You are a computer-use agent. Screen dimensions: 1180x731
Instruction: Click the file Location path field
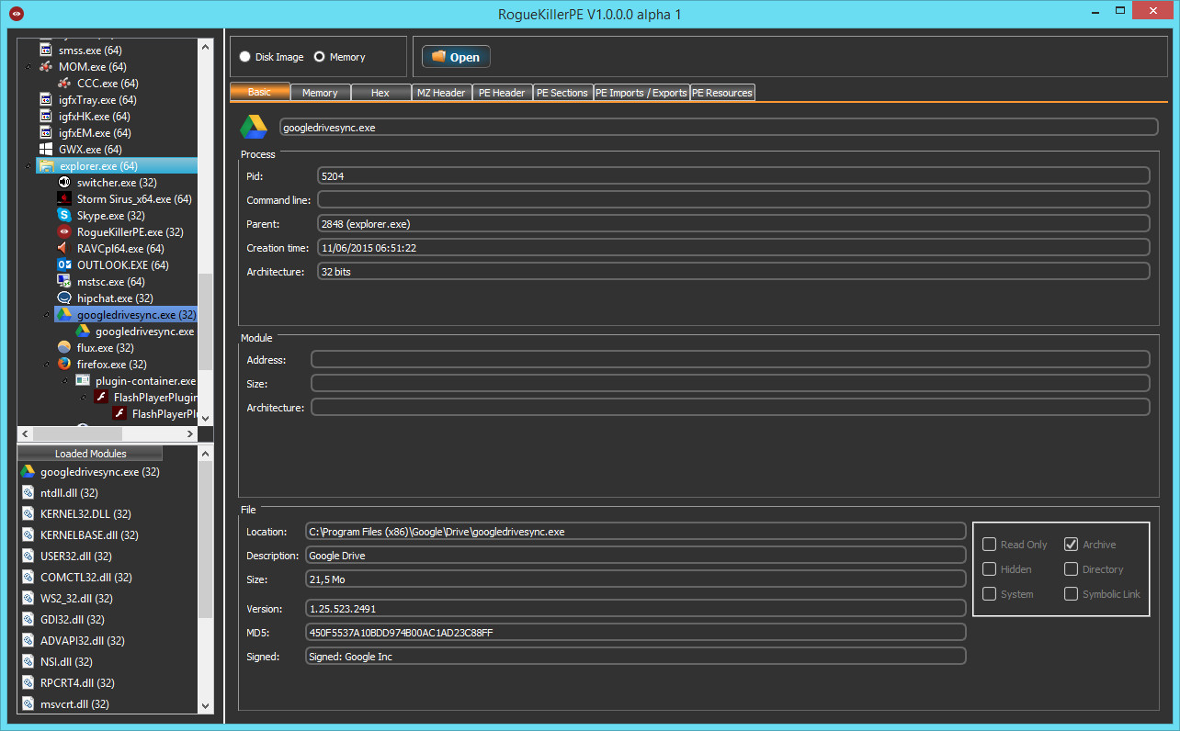click(636, 531)
